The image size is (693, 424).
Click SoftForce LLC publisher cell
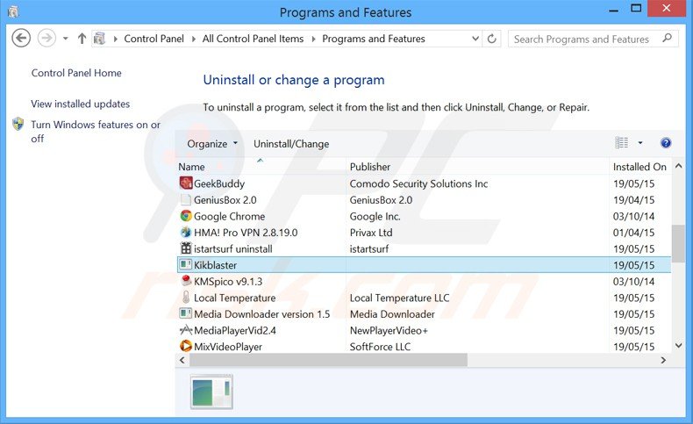point(380,347)
